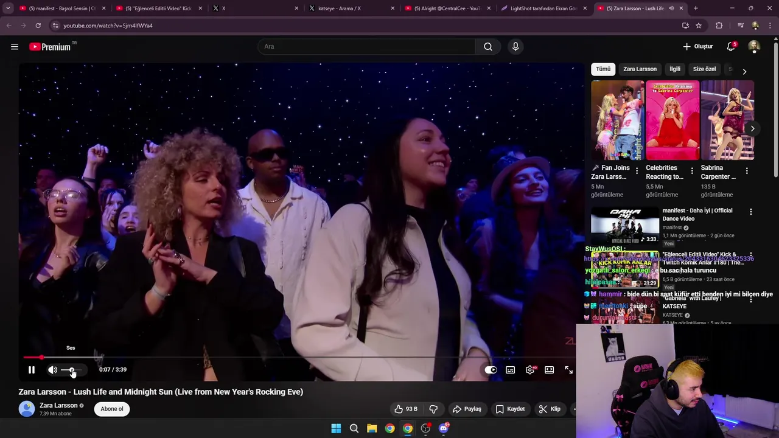Like the video with 93 B likes
The height and width of the screenshot is (438, 779).
point(405,409)
